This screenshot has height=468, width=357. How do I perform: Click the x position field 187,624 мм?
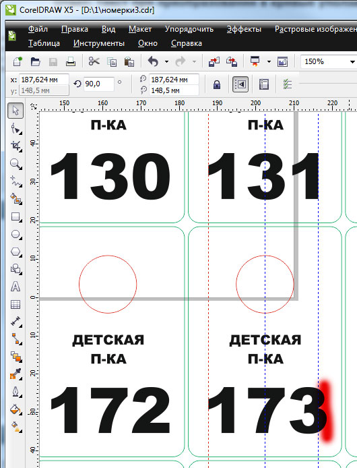(44, 80)
